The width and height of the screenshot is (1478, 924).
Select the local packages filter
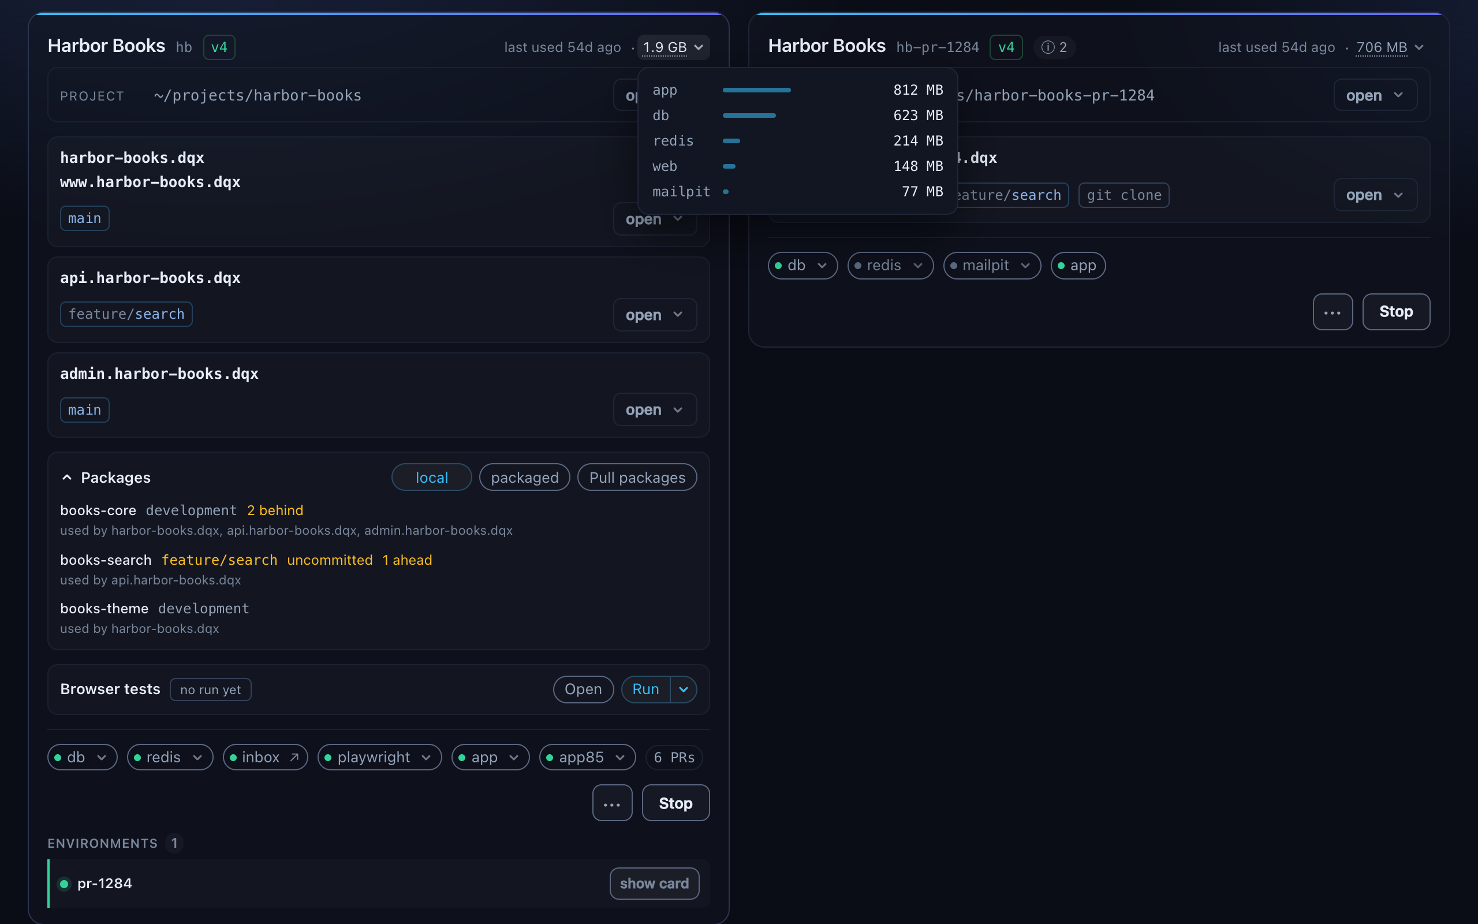pyautogui.click(x=432, y=477)
